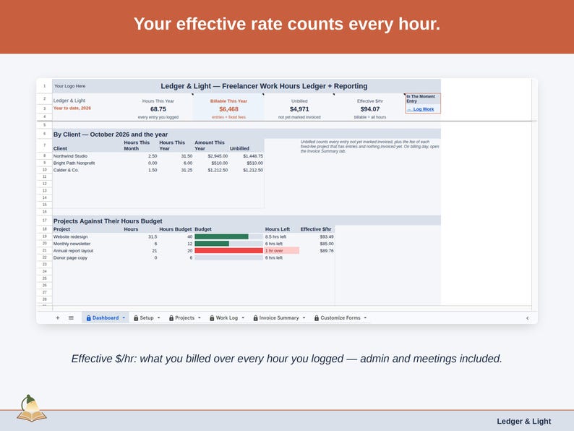Open the all sheets list icon

click(x=71, y=318)
